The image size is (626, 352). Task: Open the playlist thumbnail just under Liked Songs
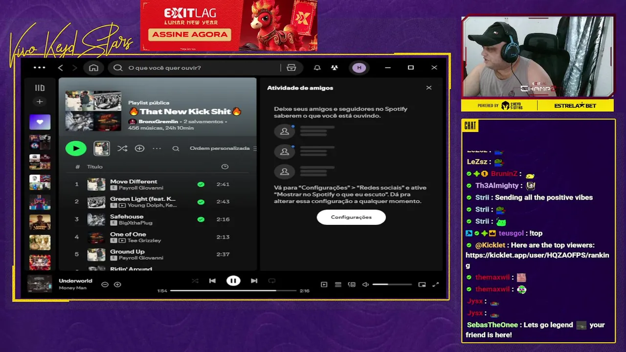coord(40,142)
